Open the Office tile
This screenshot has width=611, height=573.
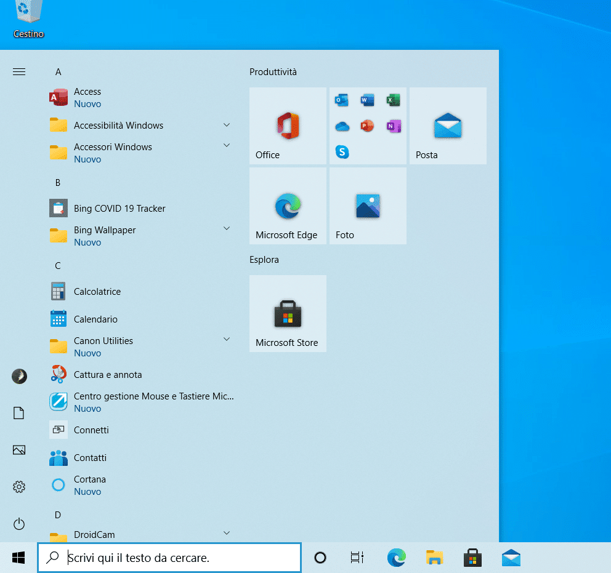point(288,126)
